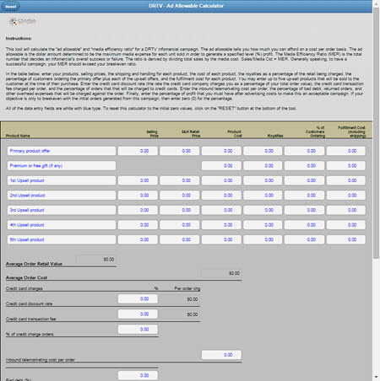Image resolution: width=380 pixels, height=381 pixels.
Task: Edit the Credit card transaction fee field
Action: coord(138,314)
